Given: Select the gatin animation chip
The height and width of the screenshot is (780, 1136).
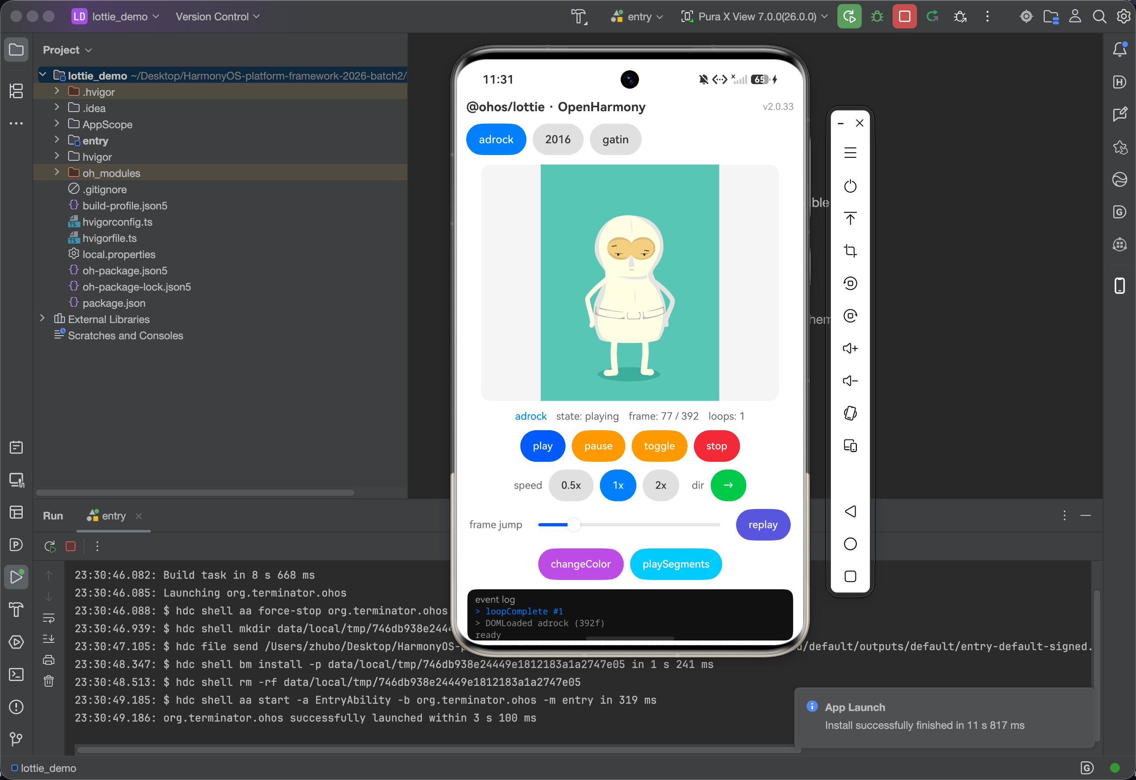Looking at the screenshot, I should tap(615, 139).
